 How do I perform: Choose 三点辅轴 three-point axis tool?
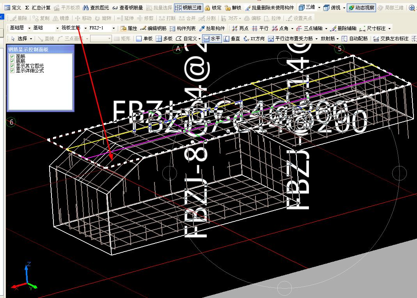tap(309, 28)
